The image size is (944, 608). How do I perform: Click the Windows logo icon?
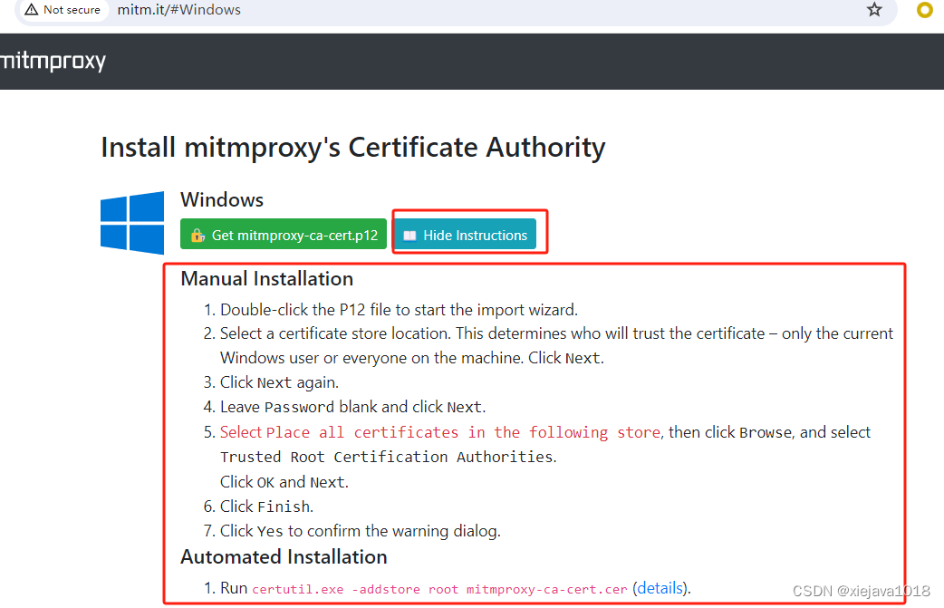pos(131,223)
